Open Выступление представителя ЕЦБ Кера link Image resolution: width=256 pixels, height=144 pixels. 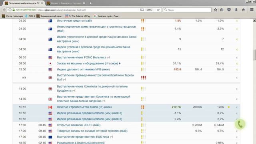coord(83,137)
